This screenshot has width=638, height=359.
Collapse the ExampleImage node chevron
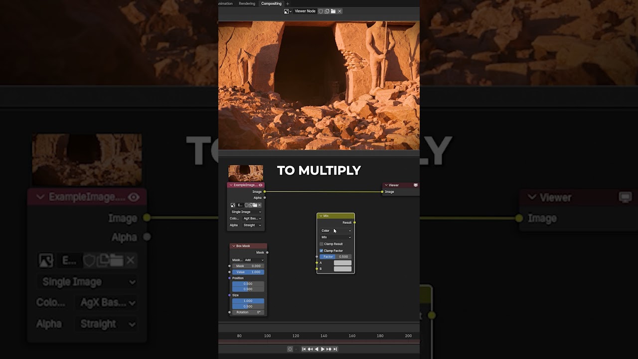click(231, 185)
